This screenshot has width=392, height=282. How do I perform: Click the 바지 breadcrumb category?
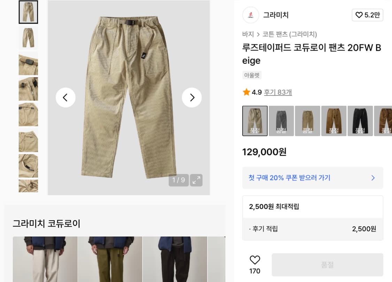tap(247, 34)
